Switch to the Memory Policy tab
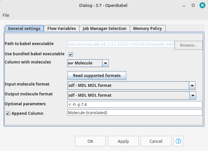Screen dimensions: 208x151 [148, 29]
